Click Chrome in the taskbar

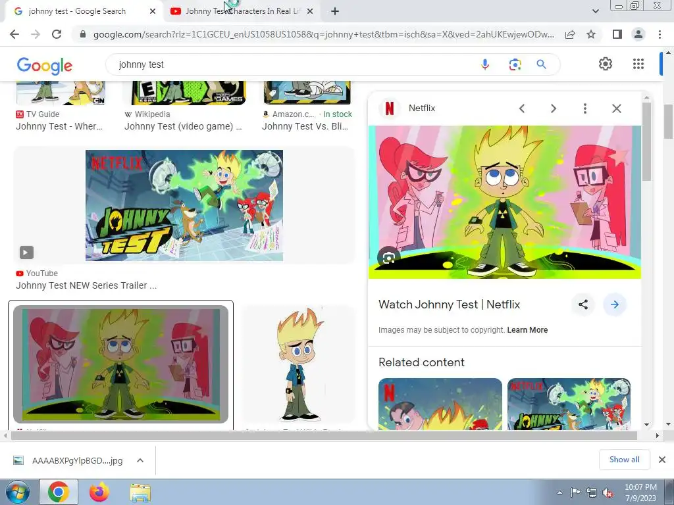pos(59,492)
